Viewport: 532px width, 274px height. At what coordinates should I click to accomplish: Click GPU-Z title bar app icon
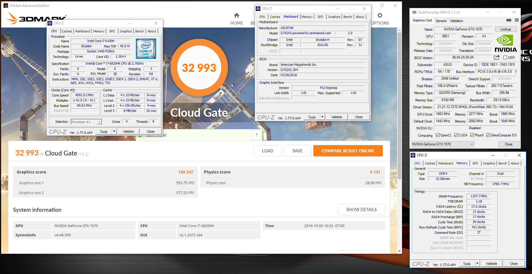click(414, 12)
